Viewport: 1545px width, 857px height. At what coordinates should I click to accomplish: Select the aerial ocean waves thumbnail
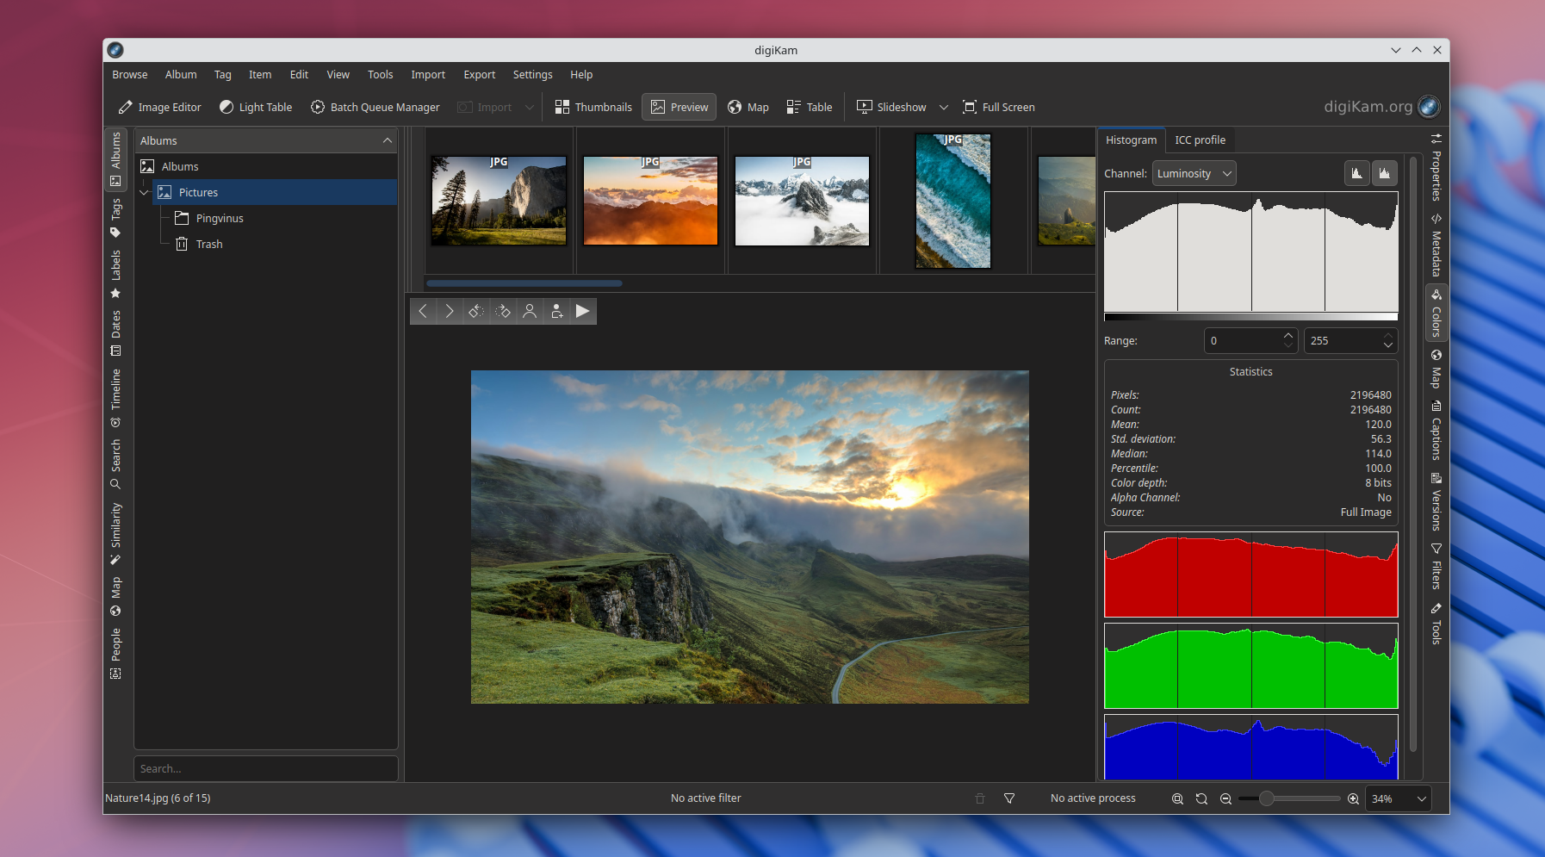(952, 200)
